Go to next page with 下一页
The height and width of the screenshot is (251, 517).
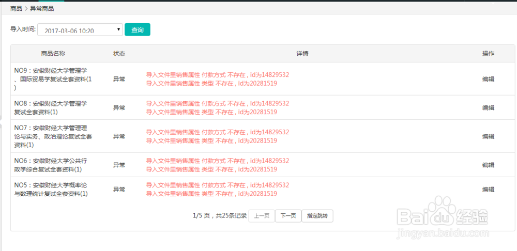(x=288, y=216)
